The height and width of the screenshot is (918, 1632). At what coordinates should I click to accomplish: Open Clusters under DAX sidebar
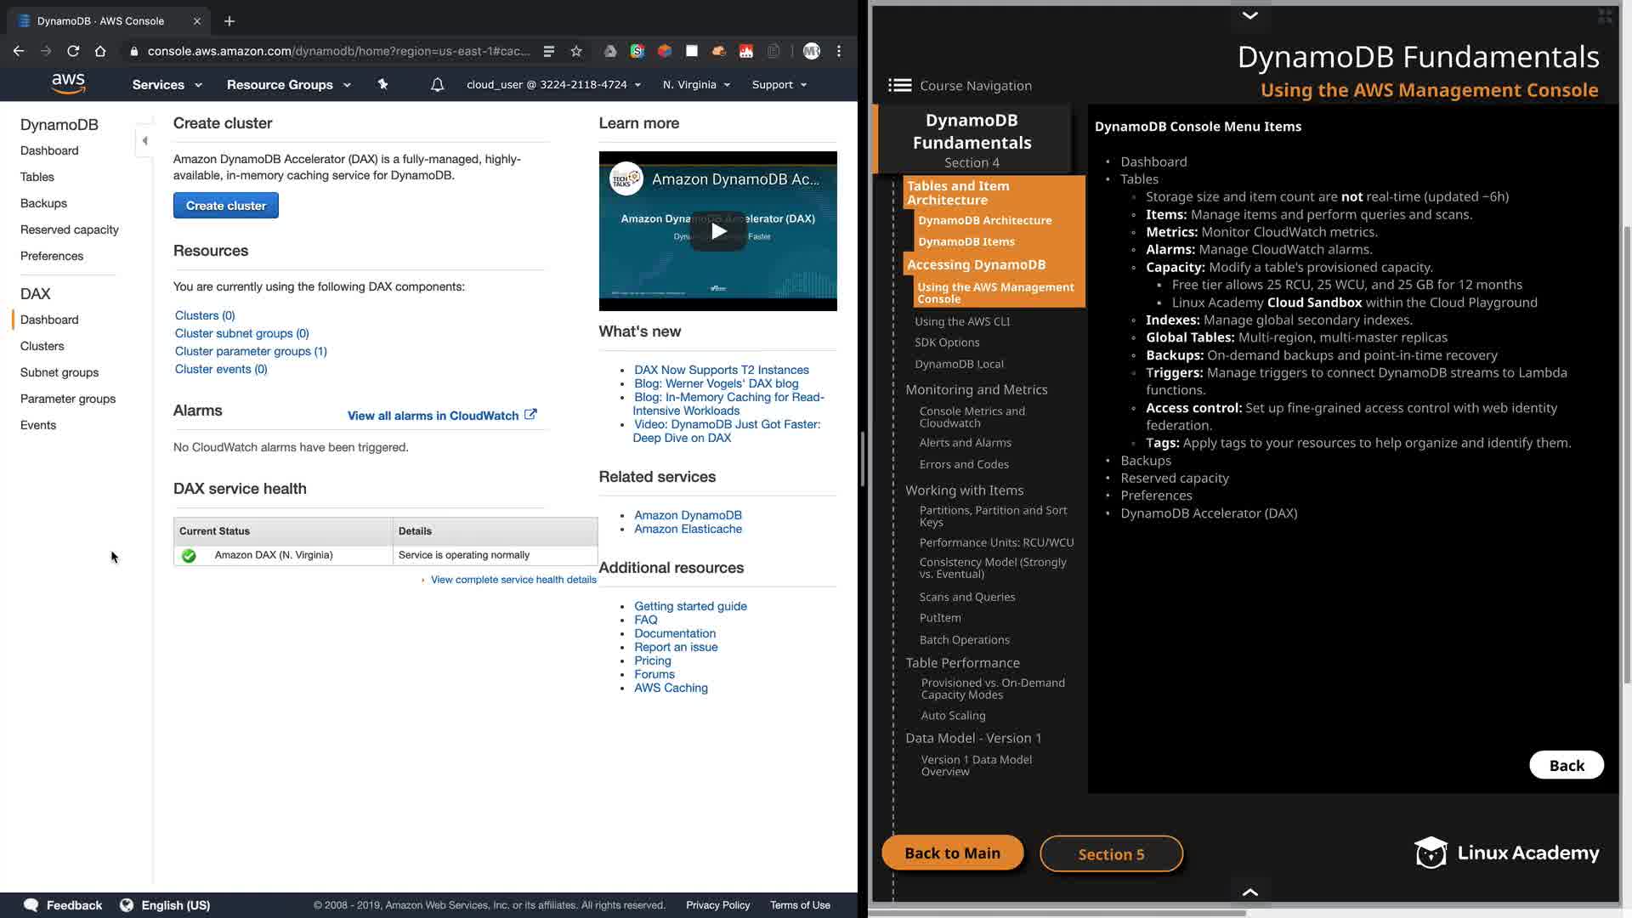(42, 346)
